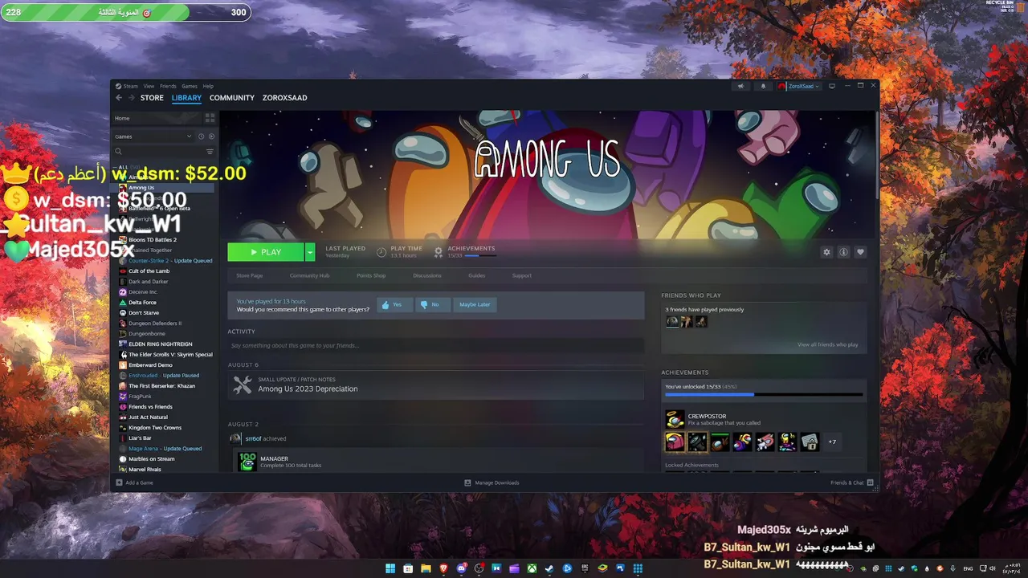Screen dimensions: 1028x578
Task: Click the wrench patch notes icon
Action: pos(242,385)
